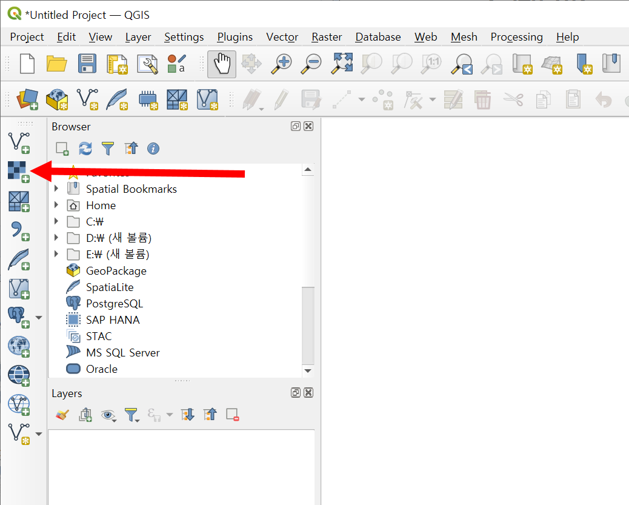Open the Data Source Manager icon
The width and height of the screenshot is (629, 505).
click(x=27, y=99)
